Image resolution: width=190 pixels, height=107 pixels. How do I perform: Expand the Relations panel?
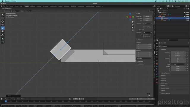point(163,75)
